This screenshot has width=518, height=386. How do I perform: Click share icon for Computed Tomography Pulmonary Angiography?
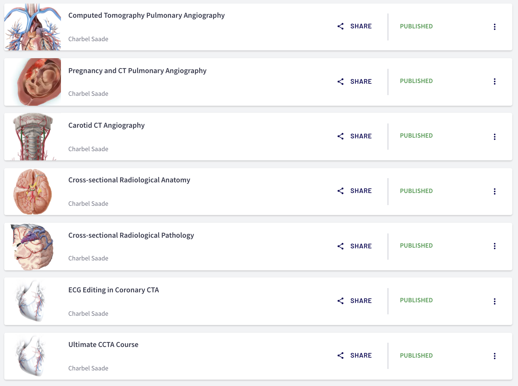(340, 26)
